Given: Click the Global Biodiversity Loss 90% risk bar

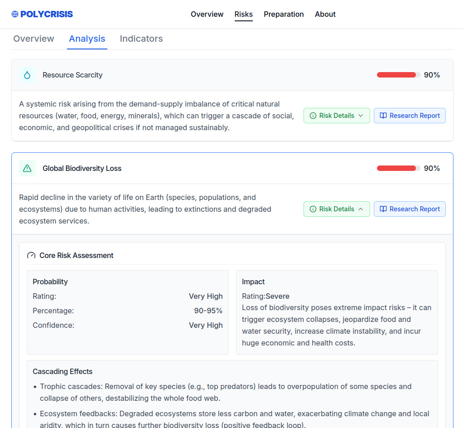Looking at the screenshot, I should (398, 169).
